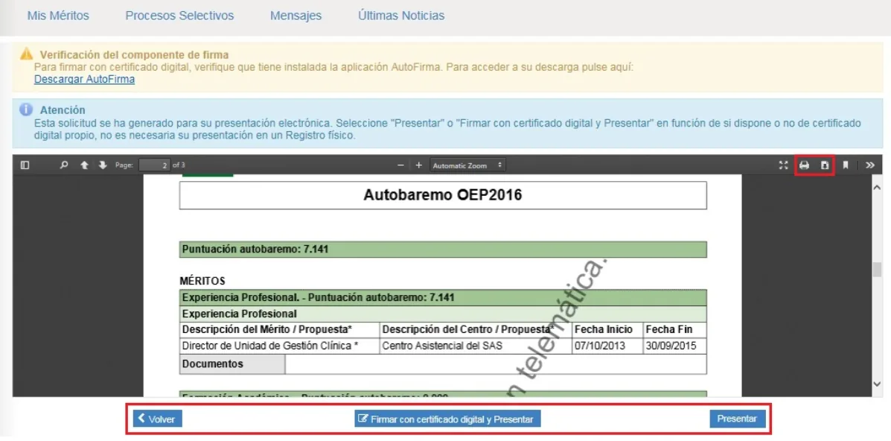Open the Mis Méritos menu

point(58,16)
